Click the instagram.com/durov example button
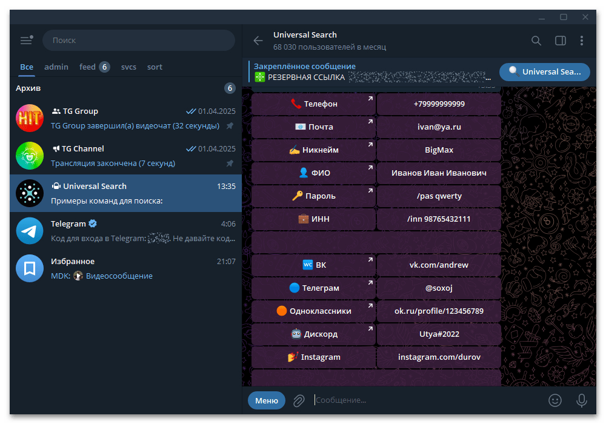 [x=439, y=357]
